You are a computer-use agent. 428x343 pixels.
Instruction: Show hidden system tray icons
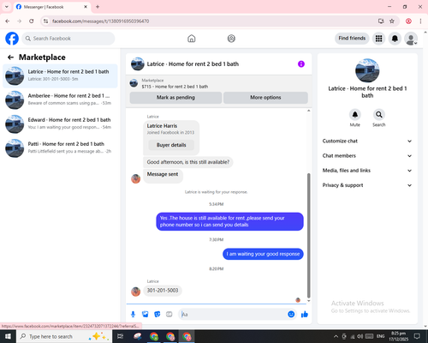click(x=336, y=336)
